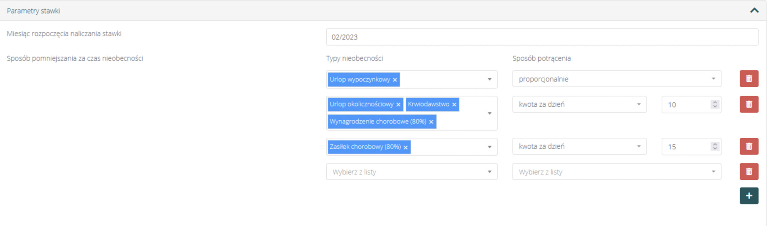The image size is (769, 226).
Task: Click the stepper arrows on the value 15 field
Action: [x=715, y=147]
